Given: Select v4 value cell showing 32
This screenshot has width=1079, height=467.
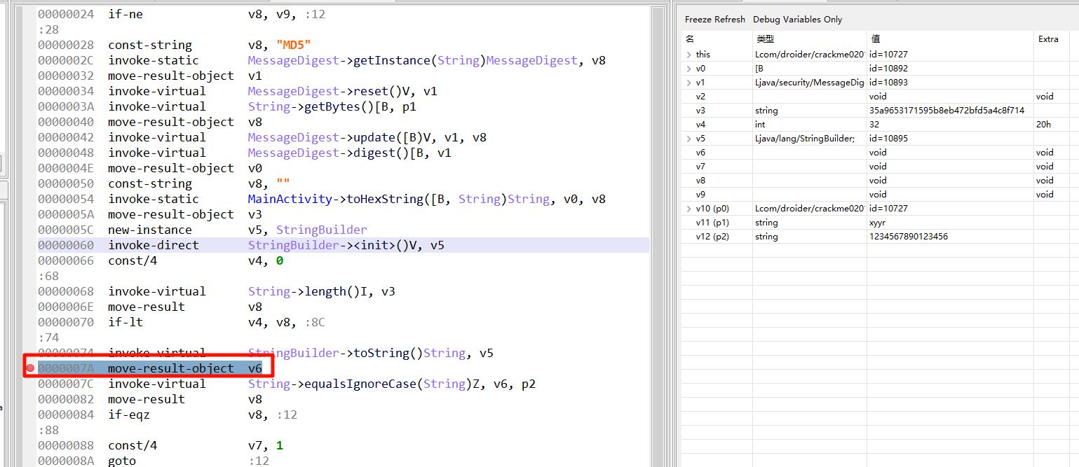Looking at the screenshot, I should point(950,124).
